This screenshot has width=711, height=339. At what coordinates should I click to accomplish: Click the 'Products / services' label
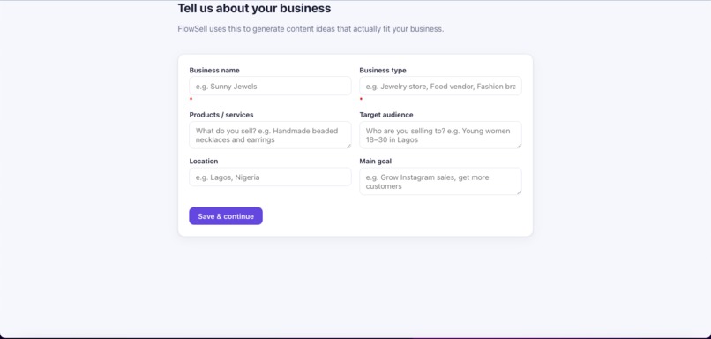coord(221,115)
